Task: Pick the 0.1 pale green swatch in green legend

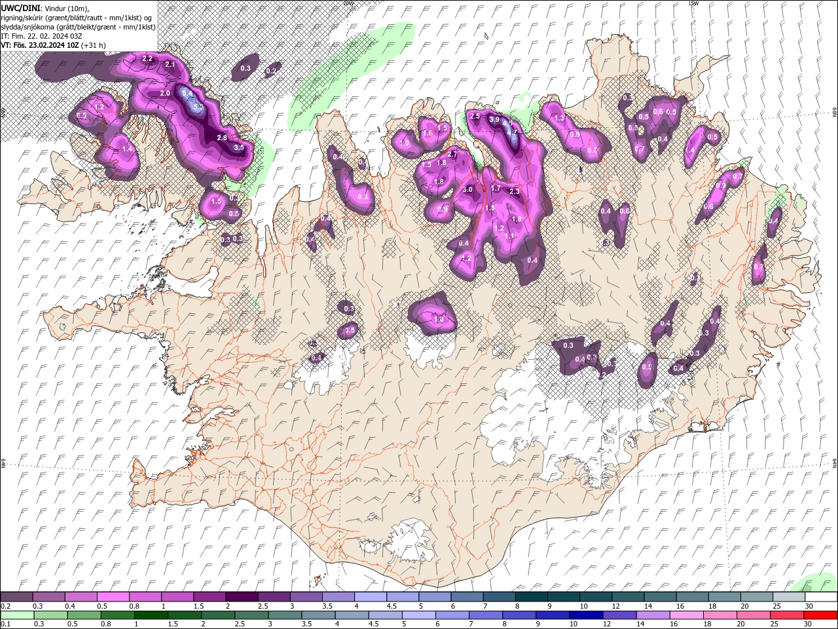Action: click(x=16, y=615)
